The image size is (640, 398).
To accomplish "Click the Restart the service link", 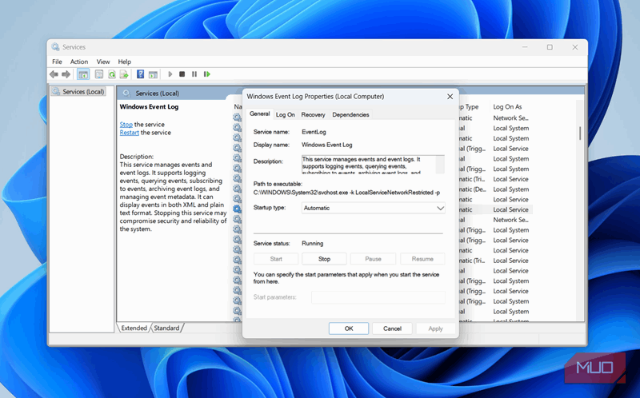I will pyautogui.click(x=130, y=133).
